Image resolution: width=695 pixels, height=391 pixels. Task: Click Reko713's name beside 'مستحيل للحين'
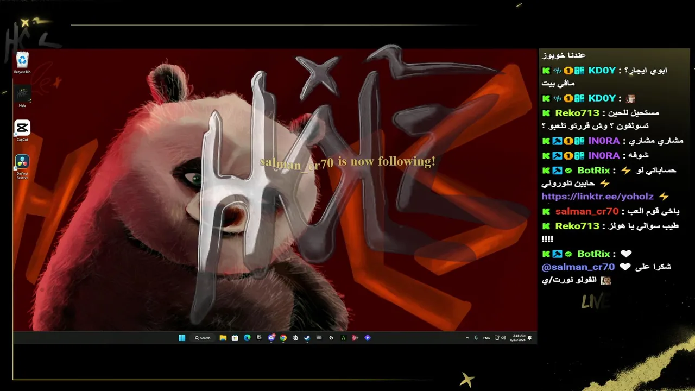pyautogui.click(x=577, y=113)
